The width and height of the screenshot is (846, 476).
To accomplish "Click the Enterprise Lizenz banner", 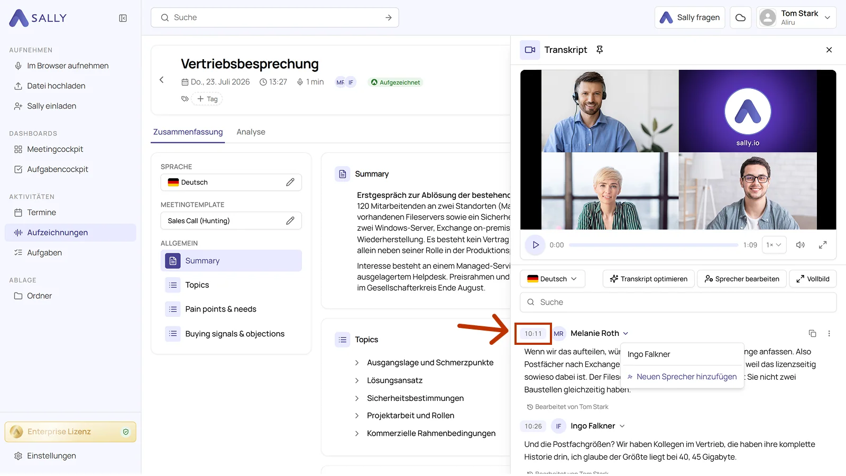I will pyautogui.click(x=70, y=432).
